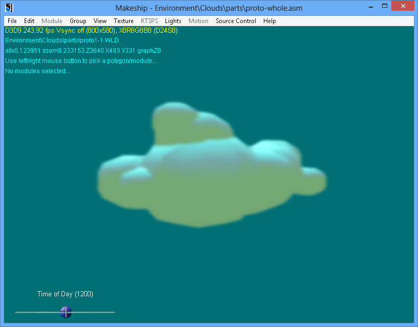Open the View menu
The height and width of the screenshot is (327, 418).
click(x=100, y=21)
